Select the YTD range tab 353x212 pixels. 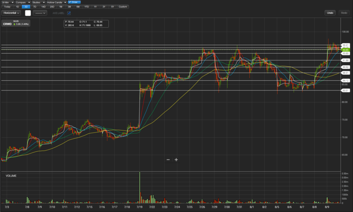click(x=86, y=7)
